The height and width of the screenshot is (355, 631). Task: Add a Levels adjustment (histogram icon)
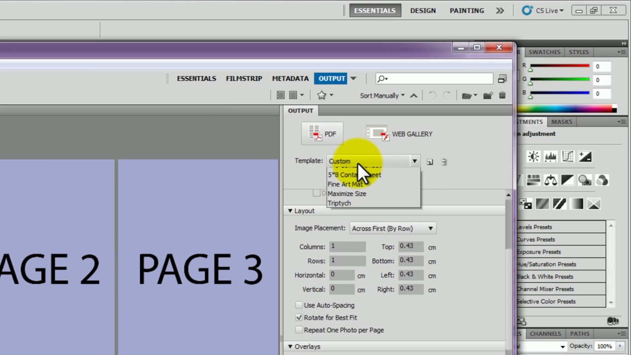(551, 157)
